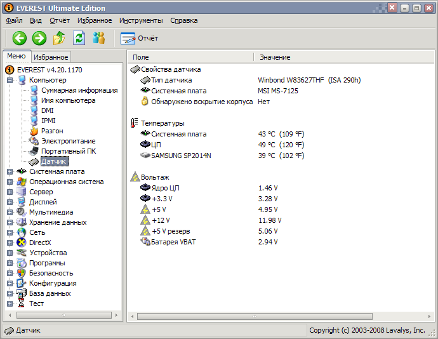This screenshot has height=339, width=438.
Task: Open the Избранное menu in menu bar
Action: 95,20
